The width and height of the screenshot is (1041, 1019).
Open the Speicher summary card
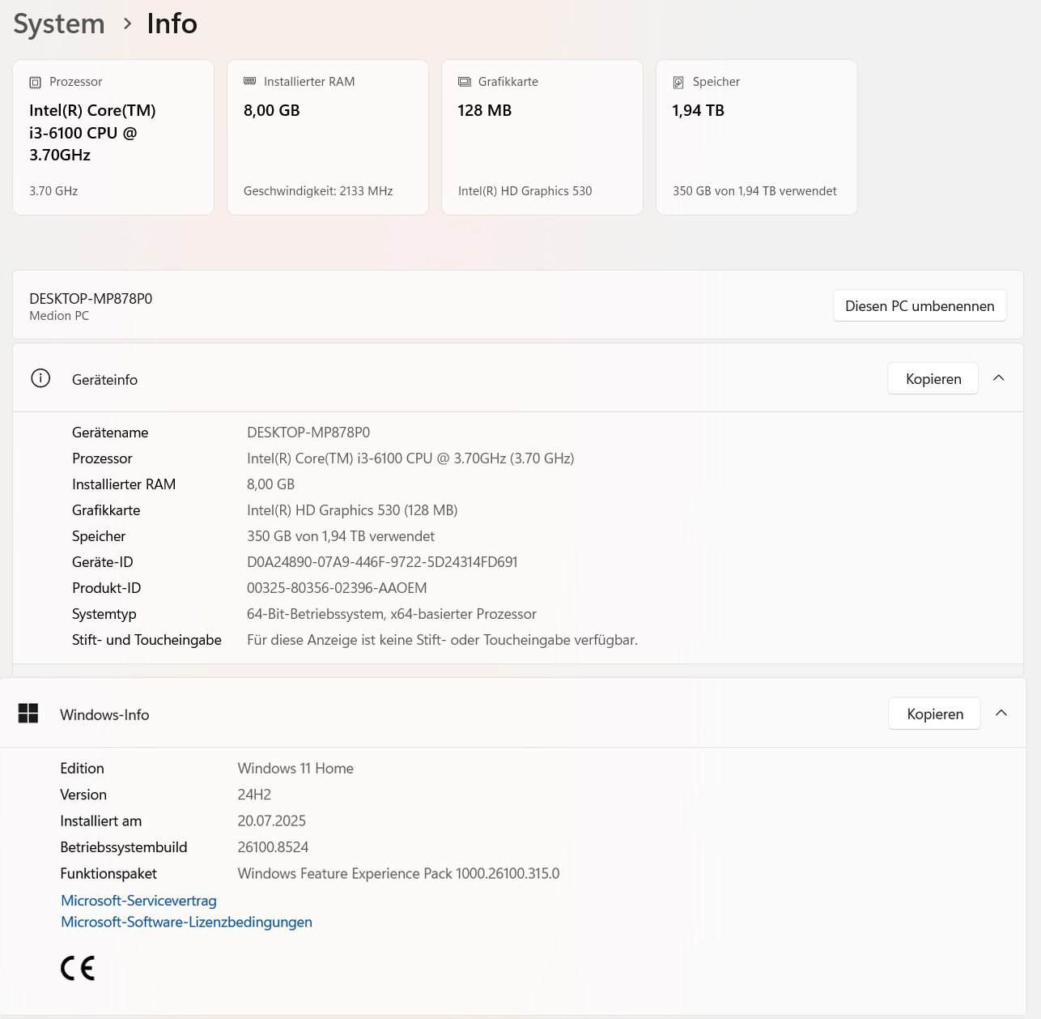[x=757, y=137]
